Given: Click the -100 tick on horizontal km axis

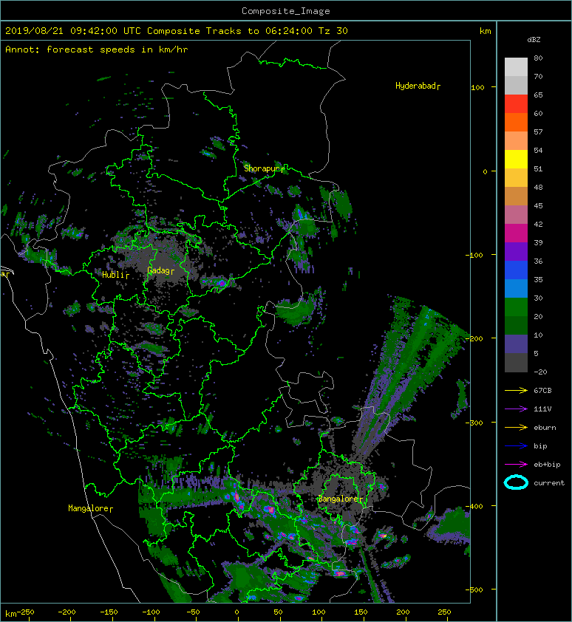Looking at the screenshot, I should (151, 612).
